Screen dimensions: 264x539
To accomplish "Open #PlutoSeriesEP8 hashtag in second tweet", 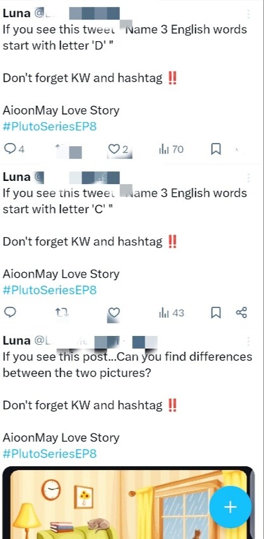I will (50, 290).
